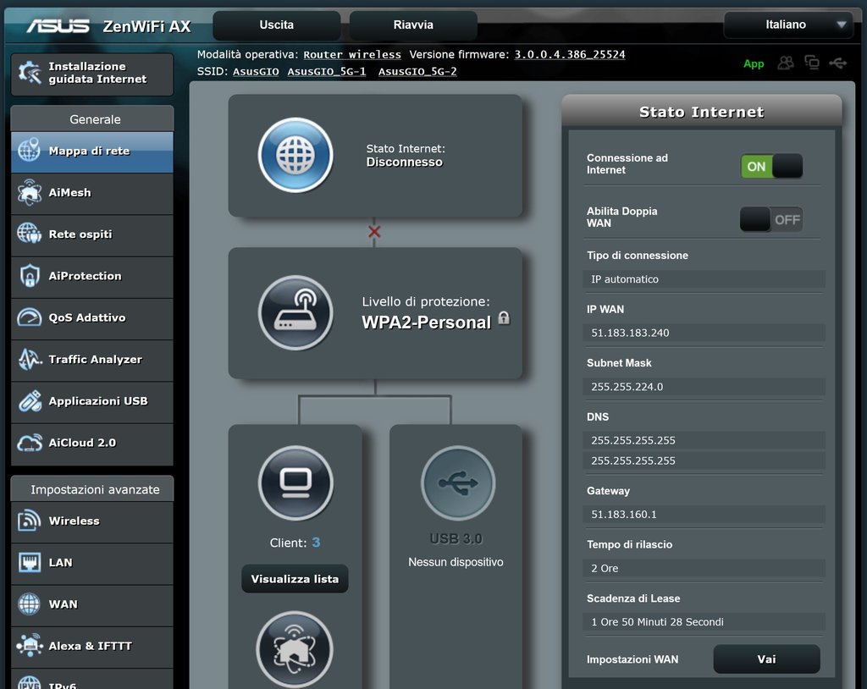Click the AsusGIO_5G-1 SSID link
867x689 pixels.
[327, 72]
